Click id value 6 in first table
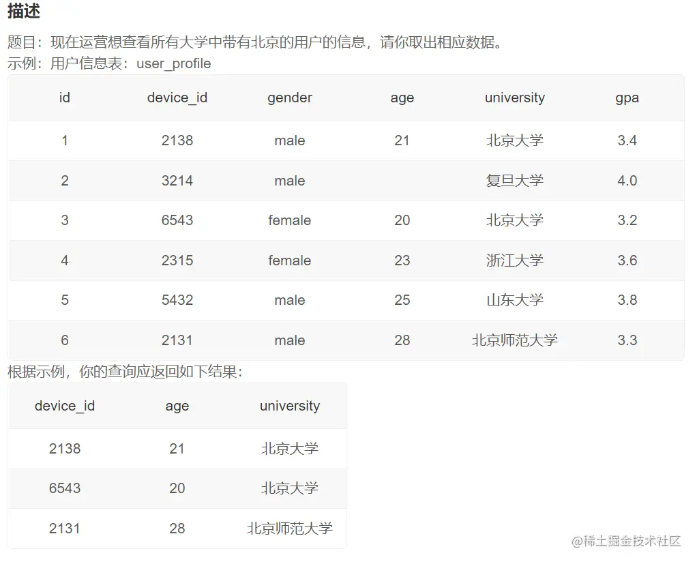 65,340
